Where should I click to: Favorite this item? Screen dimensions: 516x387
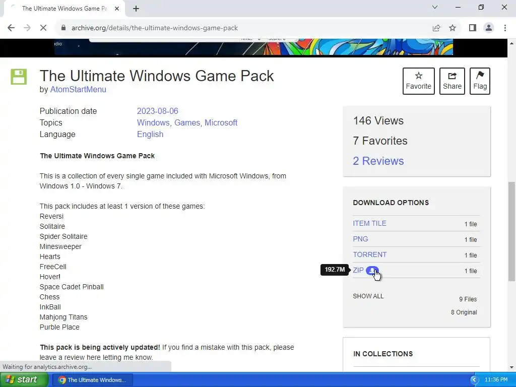419,81
